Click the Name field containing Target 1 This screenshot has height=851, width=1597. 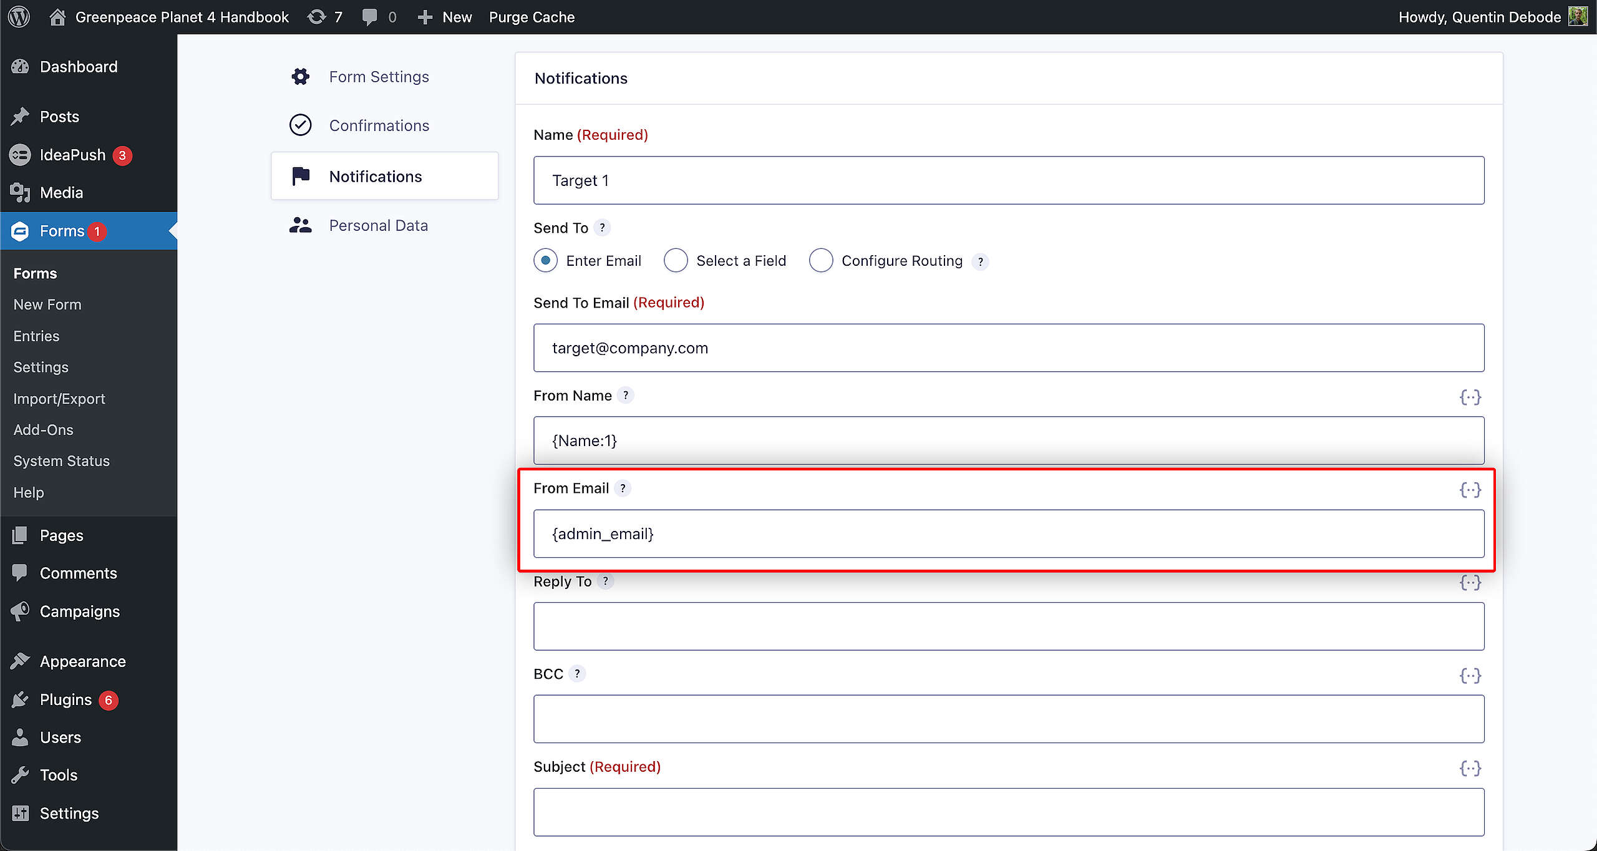pyautogui.click(x=1009, y=180)
